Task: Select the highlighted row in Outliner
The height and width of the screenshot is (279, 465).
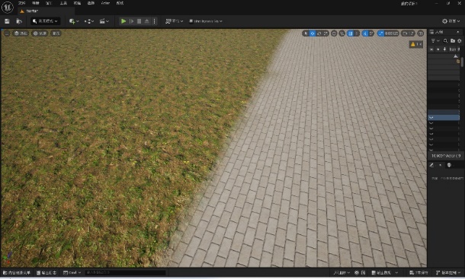Action: tap(444, 118)
